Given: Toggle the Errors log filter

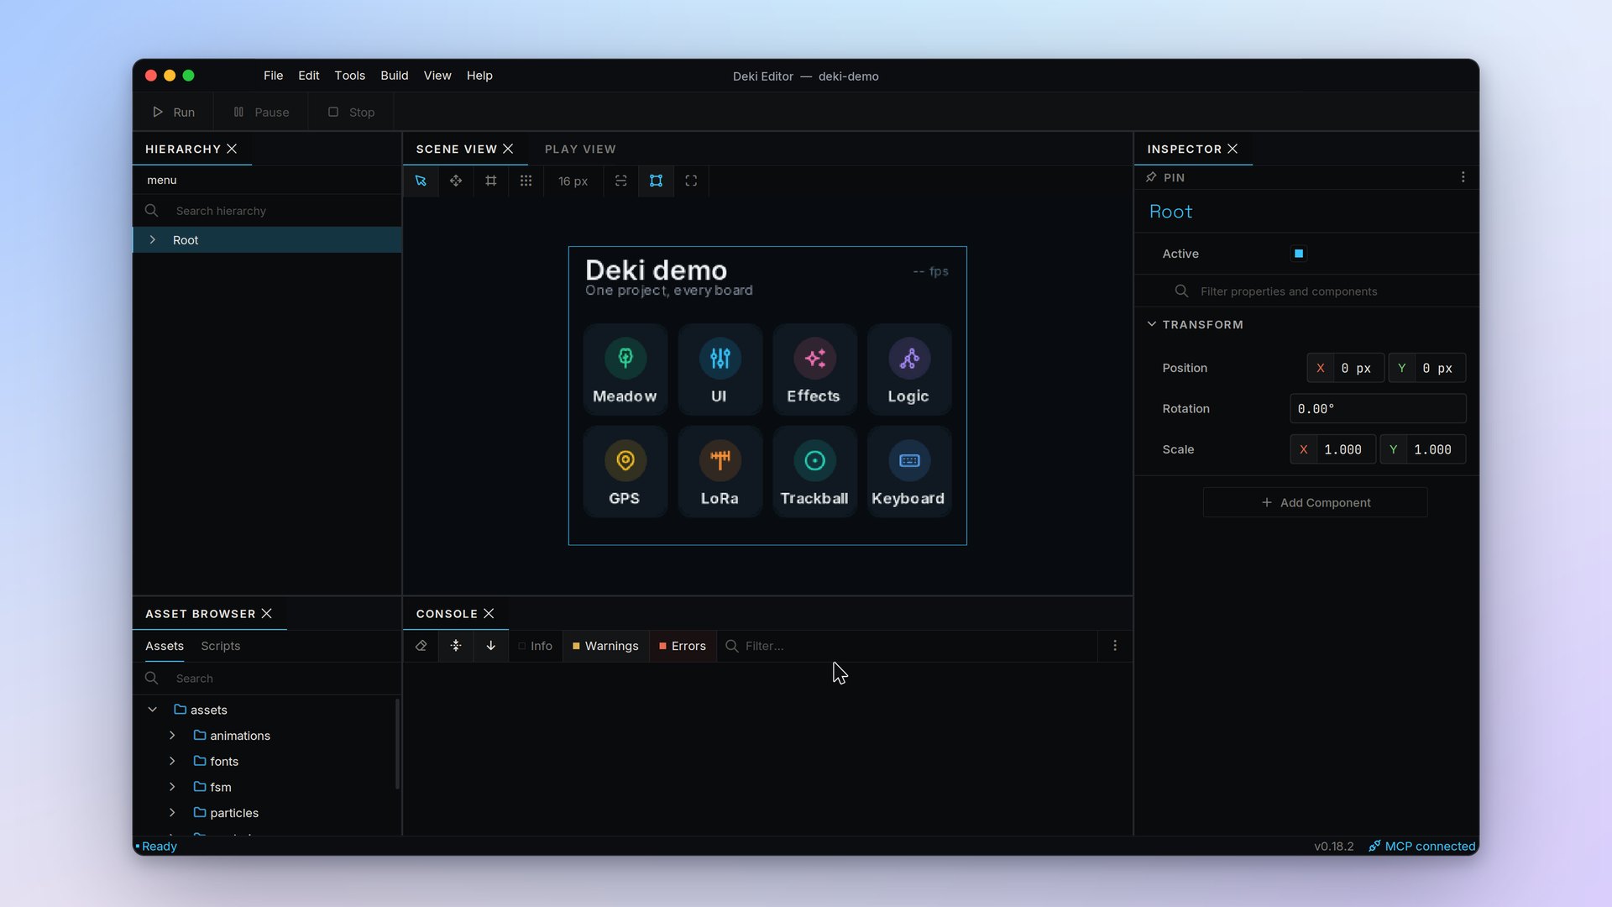Looking at the screenshot, I should click(x=683, y=646).
